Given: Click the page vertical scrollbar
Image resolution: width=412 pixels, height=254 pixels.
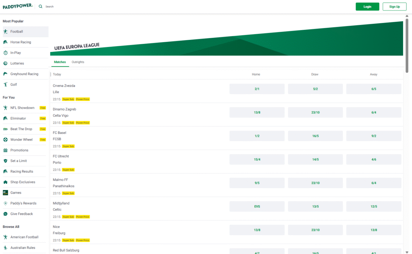Looking at the screenshot, I should 407,44.
